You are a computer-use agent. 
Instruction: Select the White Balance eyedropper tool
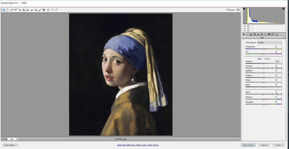click(12, 10)
